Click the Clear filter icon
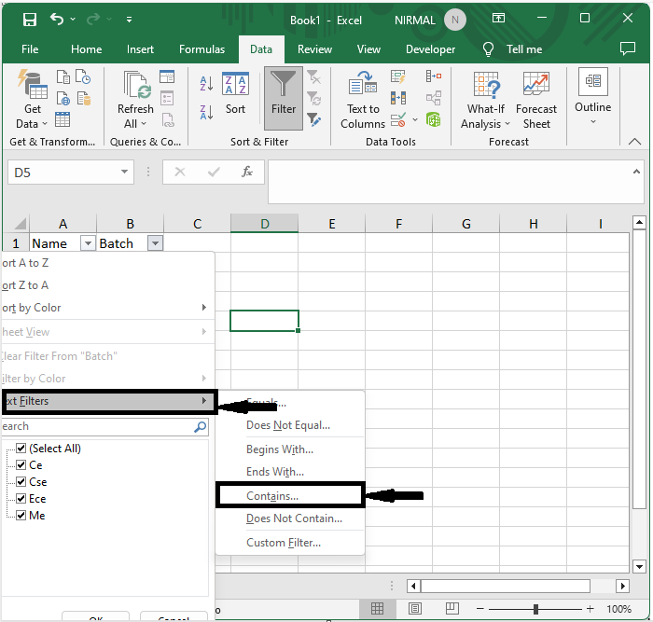Screen dimensions: 653x622 (x=314, y=77)
